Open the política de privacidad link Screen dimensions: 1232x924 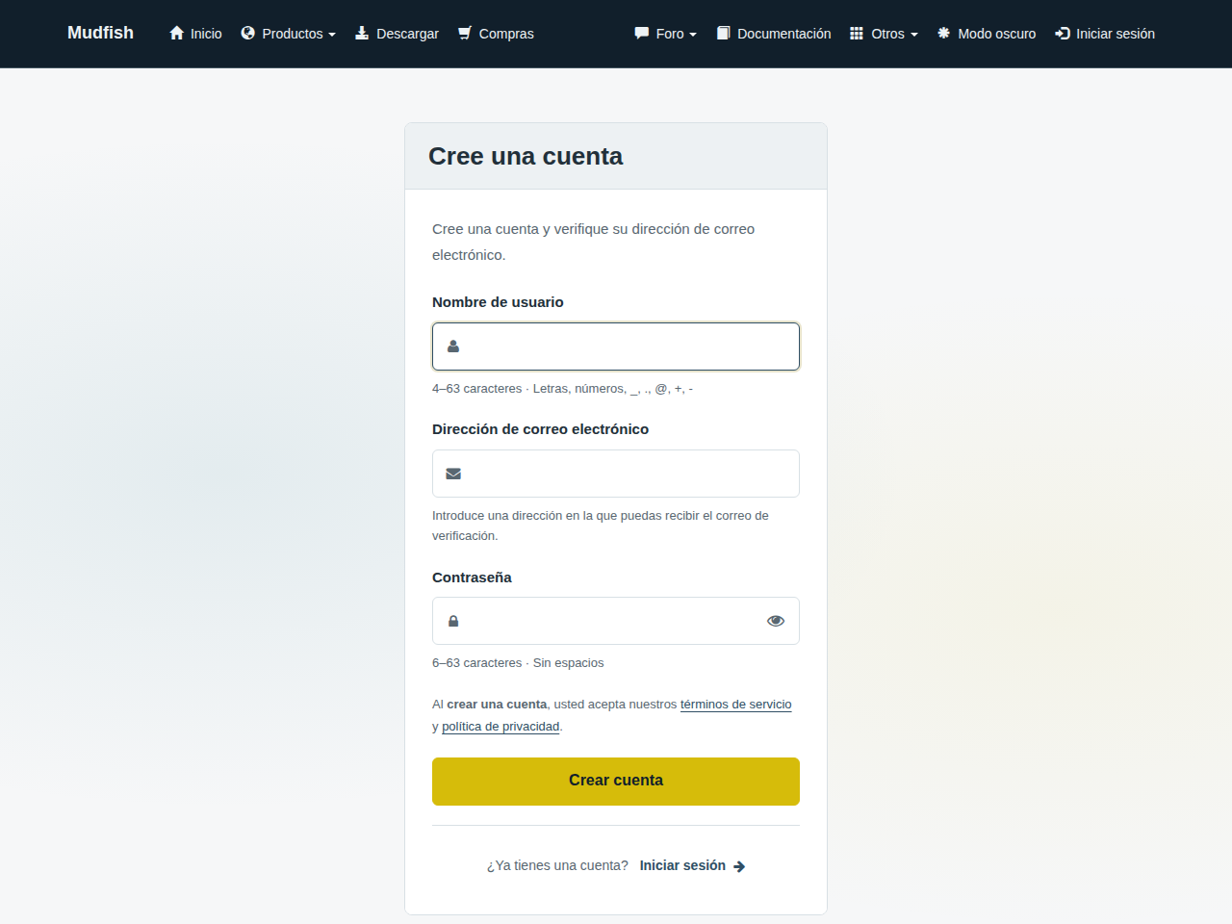[x=500, y=727]
